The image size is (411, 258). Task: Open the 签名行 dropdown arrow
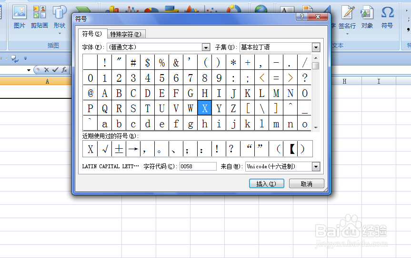(347, 34)
